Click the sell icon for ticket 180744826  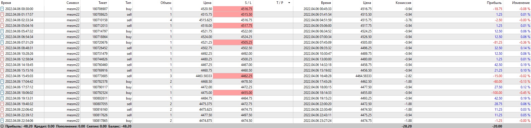[x=2, y=59]
